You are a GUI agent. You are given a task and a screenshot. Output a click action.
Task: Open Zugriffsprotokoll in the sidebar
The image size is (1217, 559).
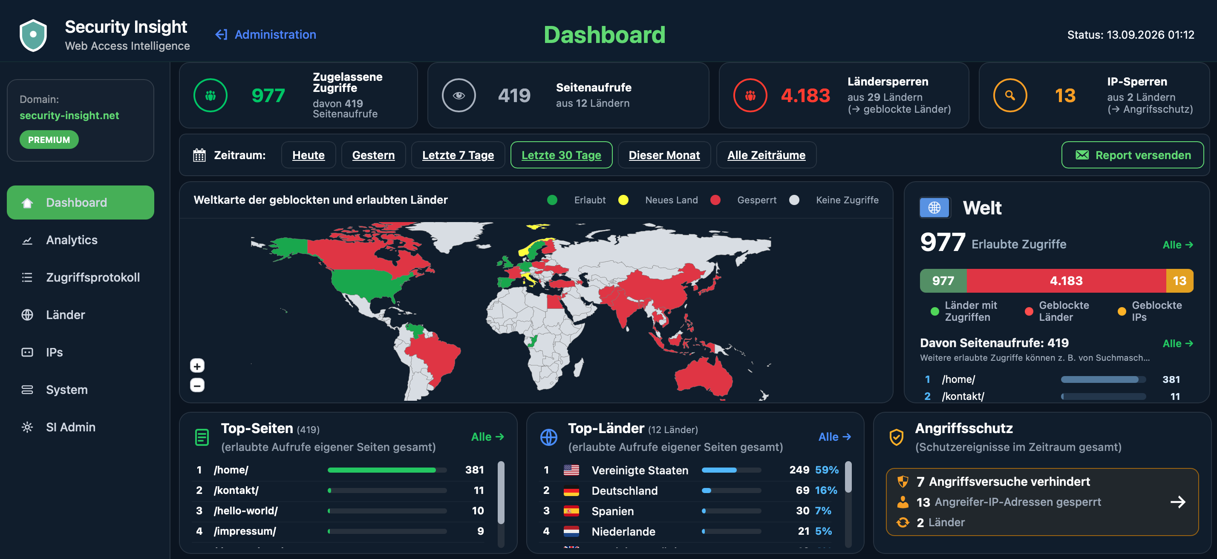click(80, 277)
